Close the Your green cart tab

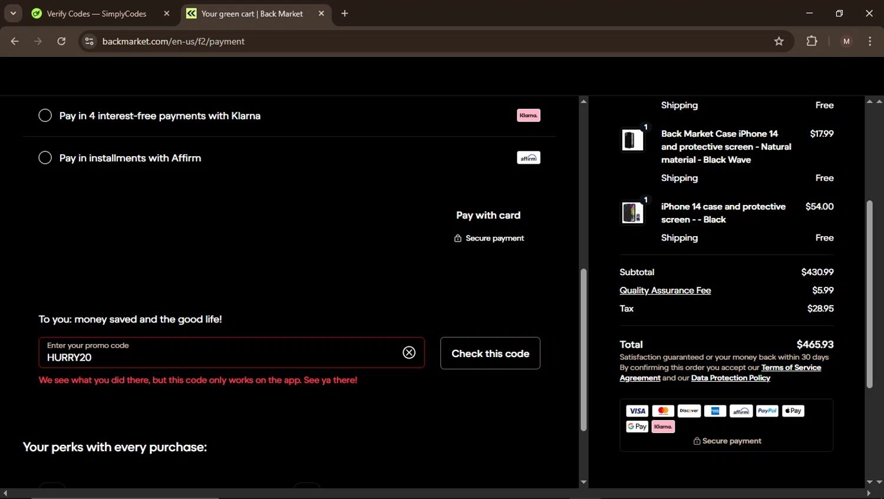coord(321,14)
